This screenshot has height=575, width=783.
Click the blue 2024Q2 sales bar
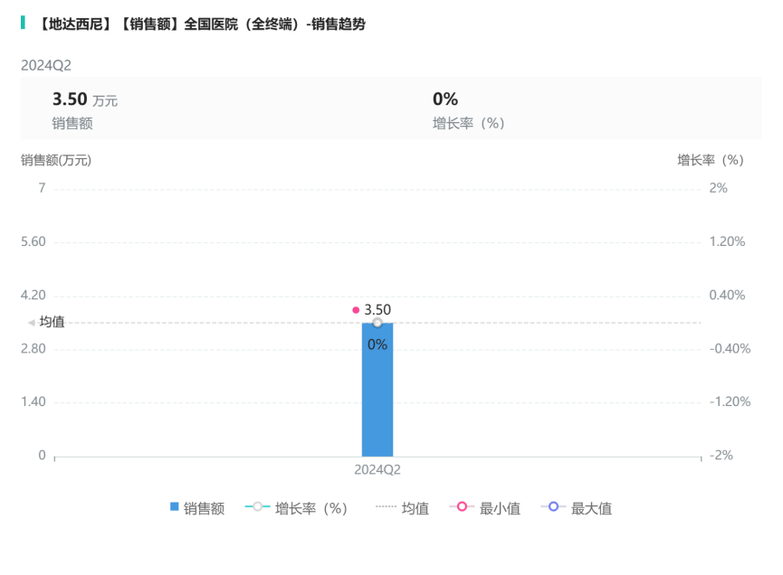point(377,398)
